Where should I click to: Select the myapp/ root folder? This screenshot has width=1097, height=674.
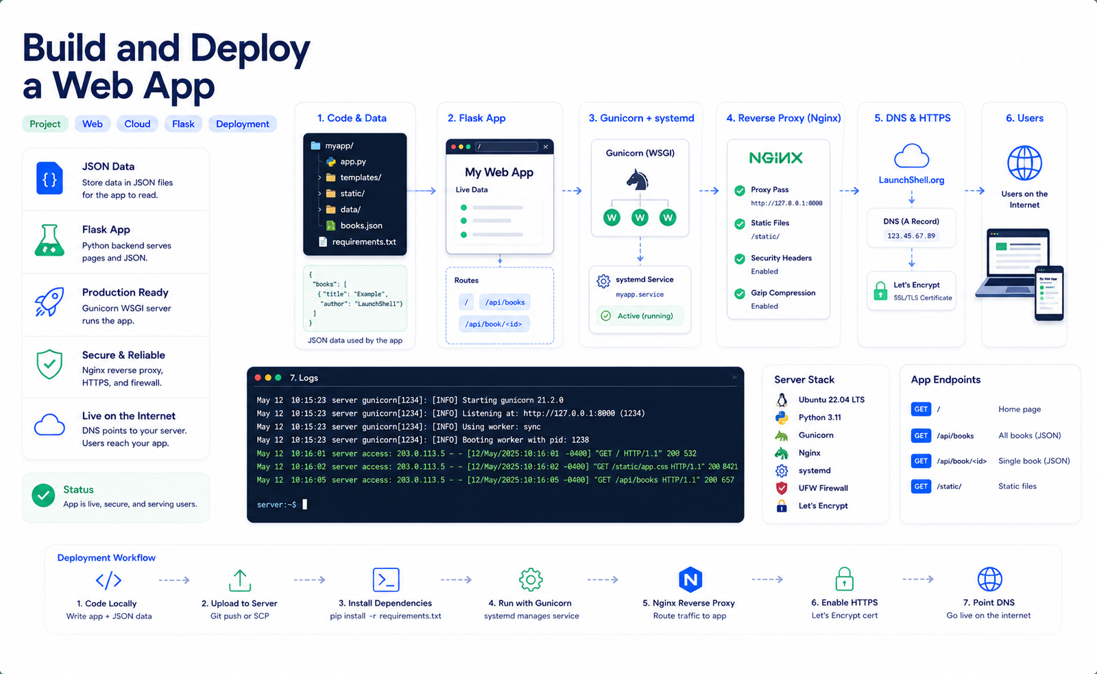[332, 146]
